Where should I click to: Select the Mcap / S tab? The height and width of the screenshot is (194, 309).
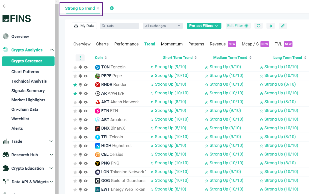click(x=255, y=44)
